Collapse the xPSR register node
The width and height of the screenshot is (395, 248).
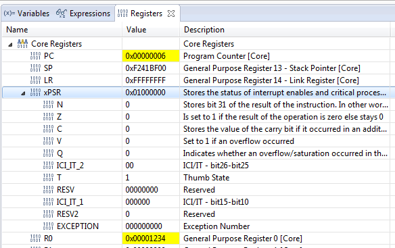coord(23,93)
